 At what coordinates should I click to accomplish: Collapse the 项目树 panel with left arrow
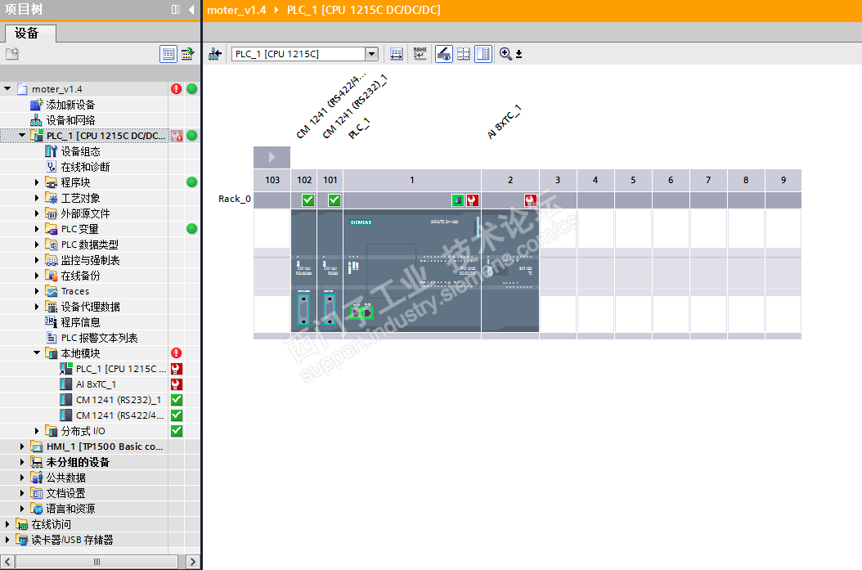191,9
